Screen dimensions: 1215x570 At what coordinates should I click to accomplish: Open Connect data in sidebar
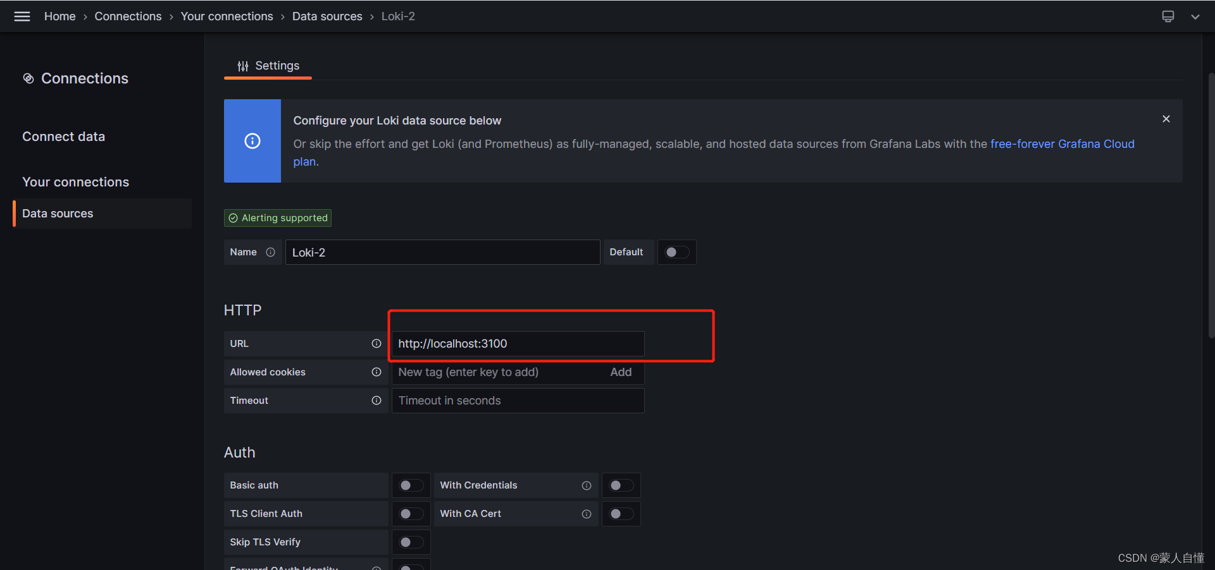tap(64, 136)
